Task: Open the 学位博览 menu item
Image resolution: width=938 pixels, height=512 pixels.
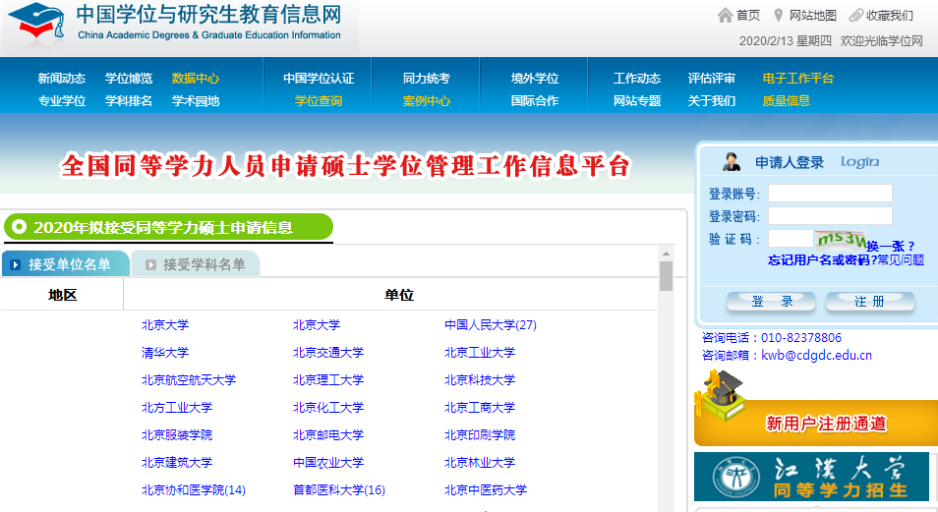Action: pos(129,79)
